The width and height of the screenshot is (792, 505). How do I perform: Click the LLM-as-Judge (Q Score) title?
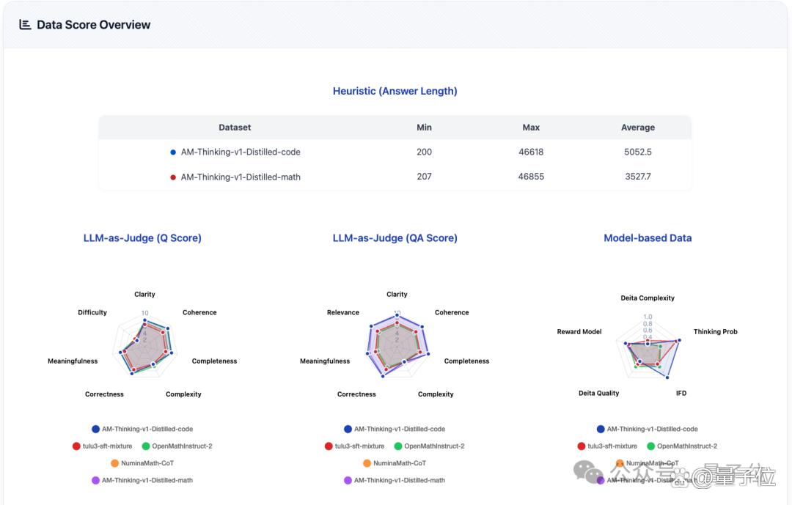[x=142, y=238]
